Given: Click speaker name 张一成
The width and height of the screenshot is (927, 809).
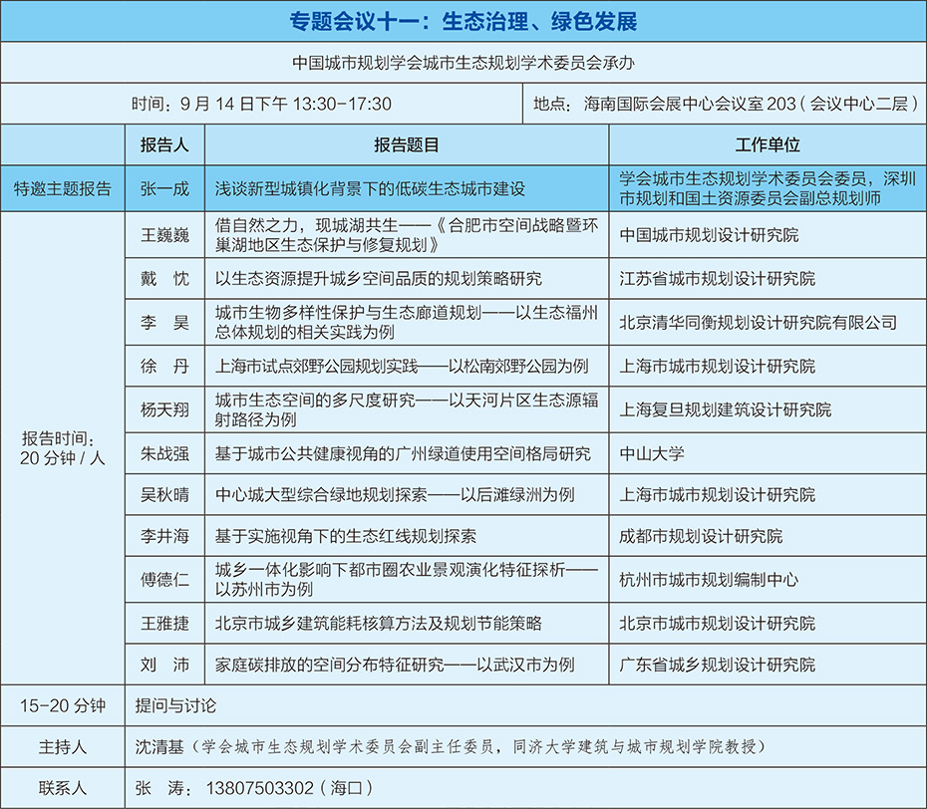Looking at the screenshot, I should click(x=164, y=187).
